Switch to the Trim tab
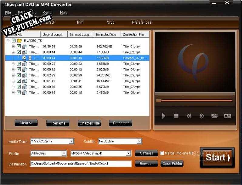Image resolution: width=242 pixels, height=185 pixels. [80, 22]
